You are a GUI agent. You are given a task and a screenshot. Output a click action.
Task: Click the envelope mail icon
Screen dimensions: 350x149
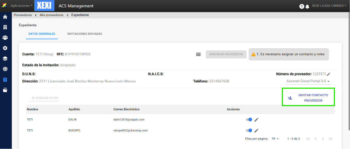[198, 54]
